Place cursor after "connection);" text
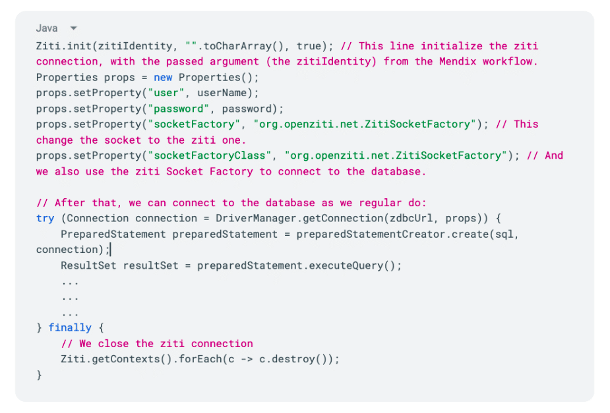610x413 pixels. [x=111, y=250]
